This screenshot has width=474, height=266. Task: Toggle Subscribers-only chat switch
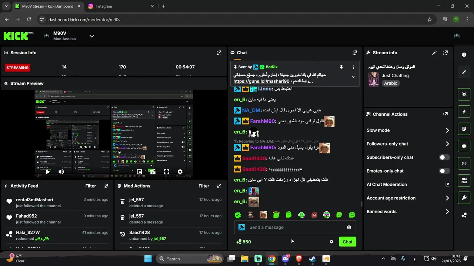[x=444, y=157]
